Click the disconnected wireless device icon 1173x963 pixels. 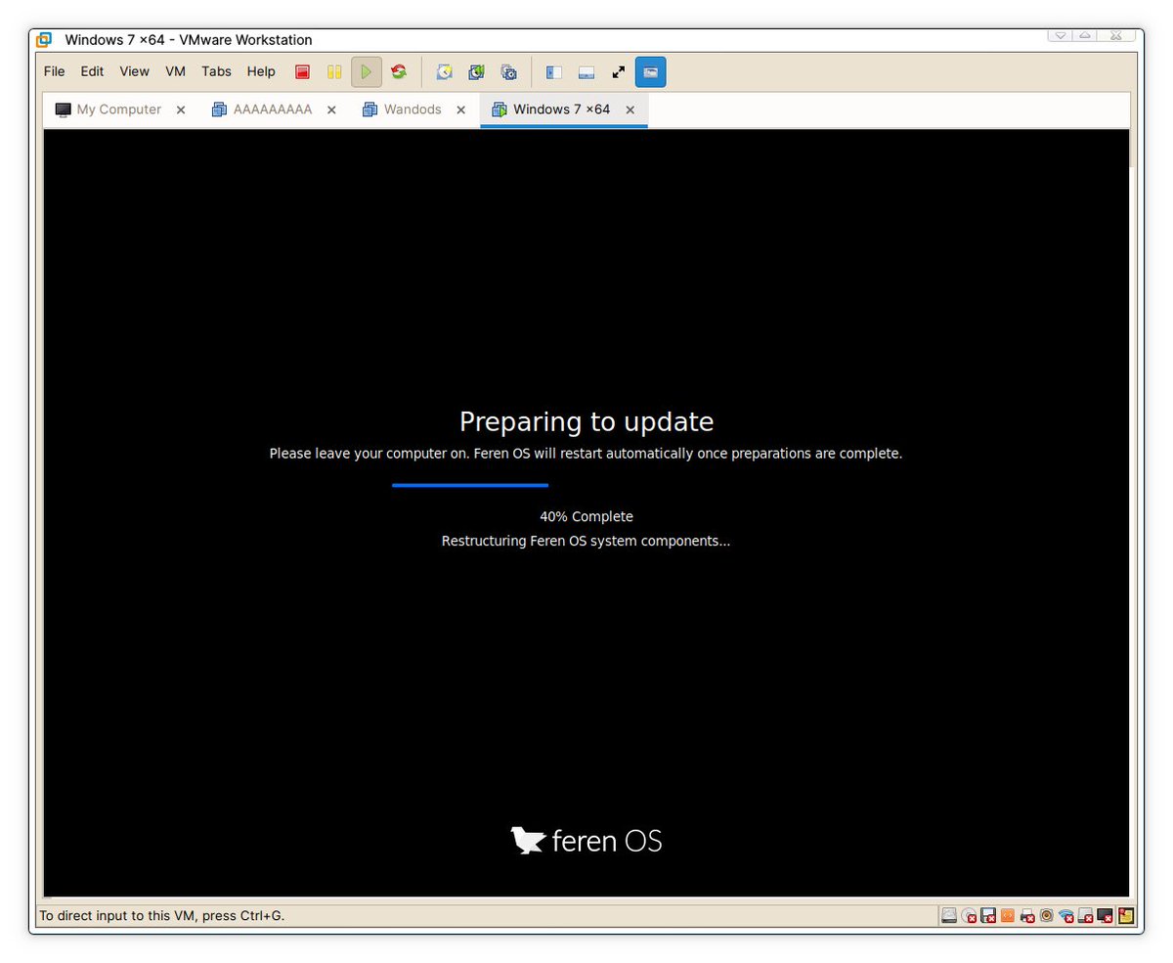[x=1066, y=915]
